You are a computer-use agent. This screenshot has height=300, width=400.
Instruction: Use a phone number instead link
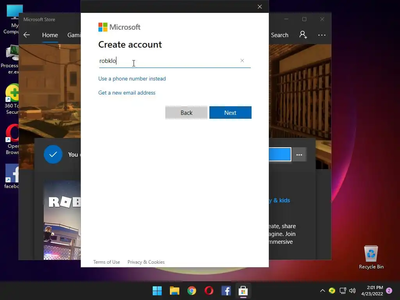[x=132, y=79]
